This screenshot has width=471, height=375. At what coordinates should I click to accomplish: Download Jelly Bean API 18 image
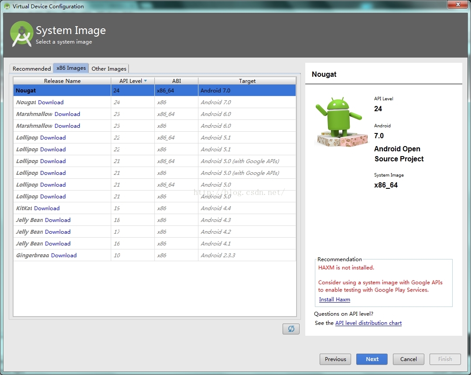tap(58, 220)
